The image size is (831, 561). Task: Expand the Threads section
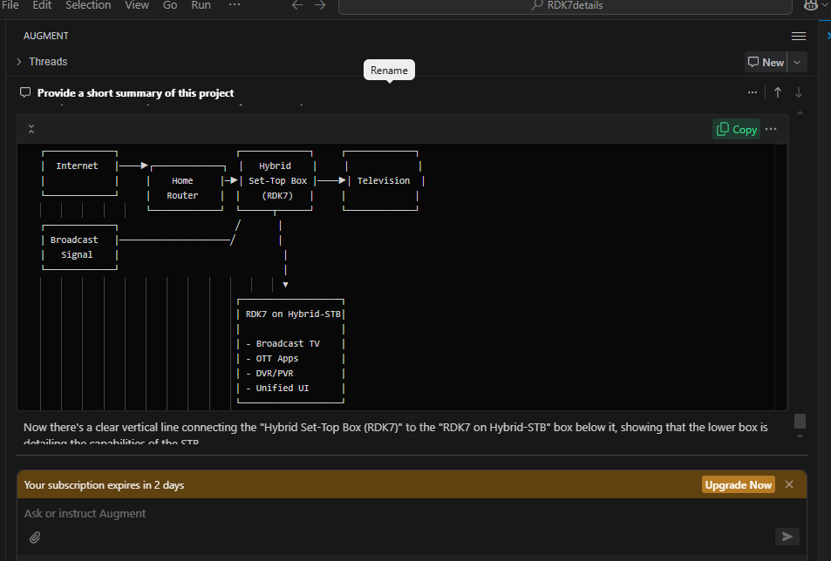pyautogui.click(x=43, y=61)
